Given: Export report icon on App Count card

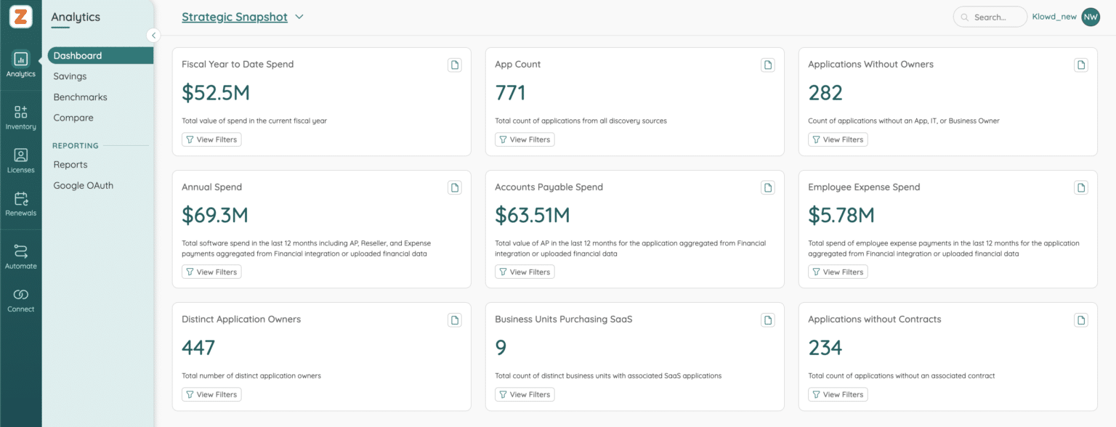Looking at the screenshot, I should coord(768,65).
